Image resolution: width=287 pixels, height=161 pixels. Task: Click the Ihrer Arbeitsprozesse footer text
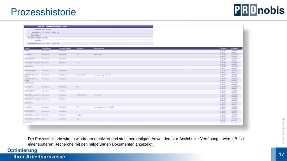pos(39,157)
